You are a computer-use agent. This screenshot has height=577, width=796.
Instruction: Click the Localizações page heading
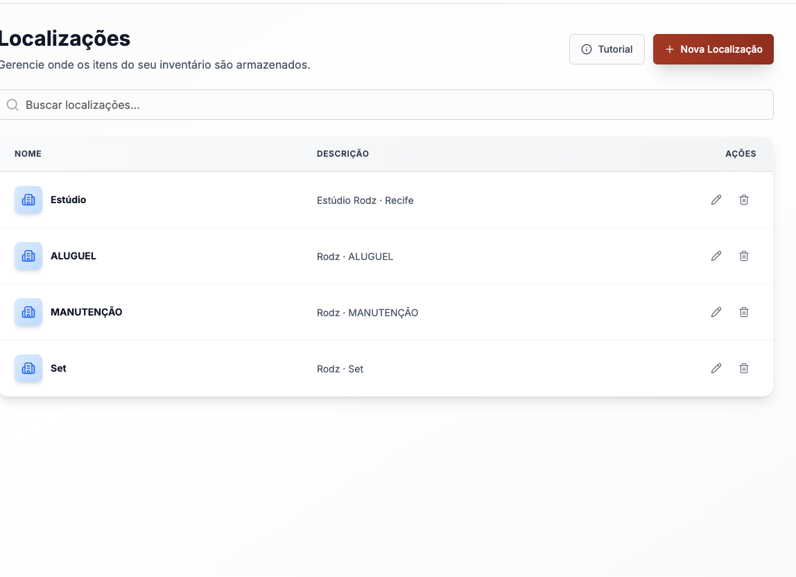point(65,39)
